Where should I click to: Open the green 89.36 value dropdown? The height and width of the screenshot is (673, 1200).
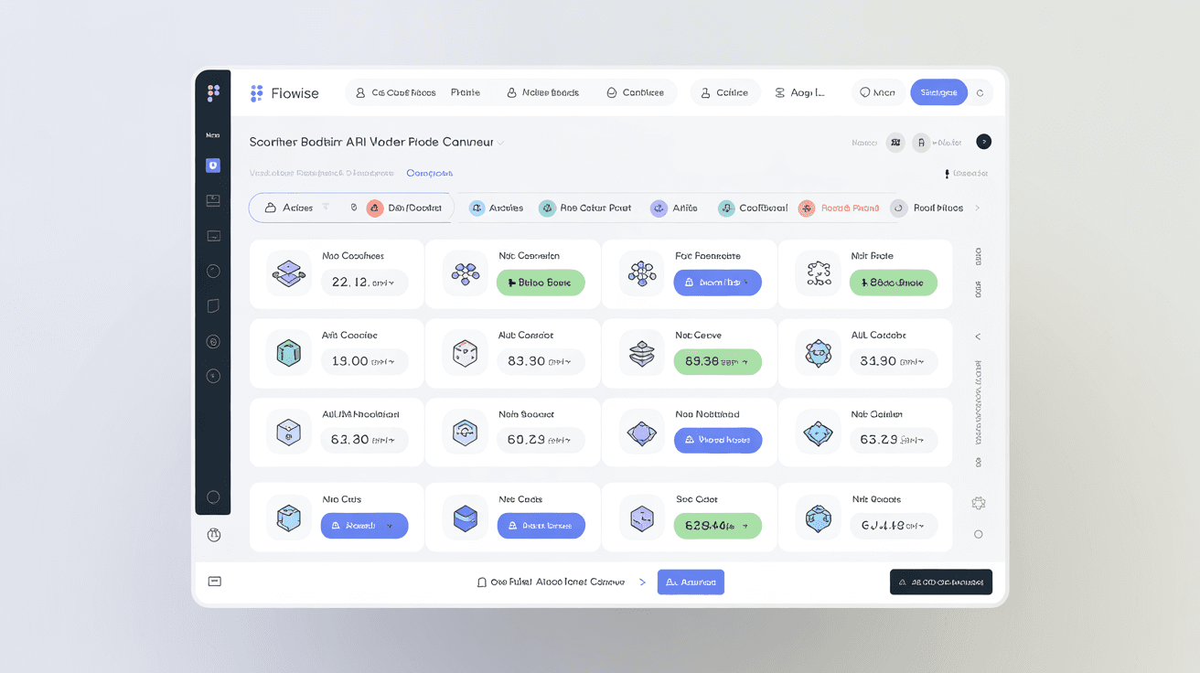pos(718,361)
